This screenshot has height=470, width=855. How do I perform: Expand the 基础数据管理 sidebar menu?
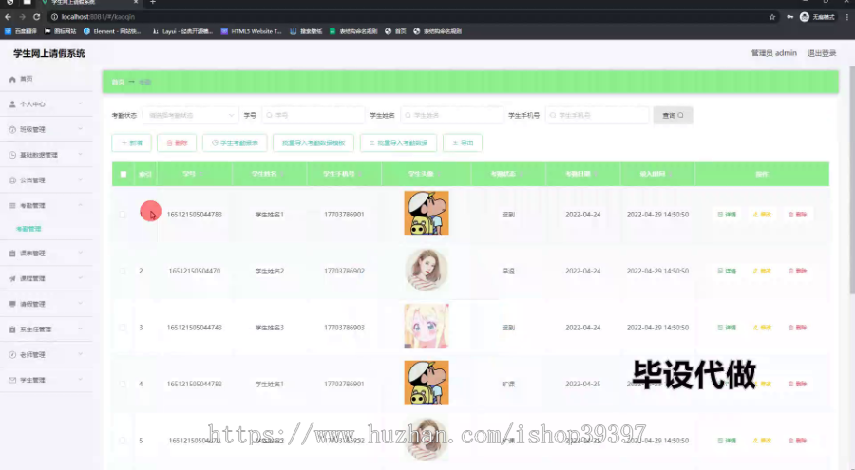point(47,155)
